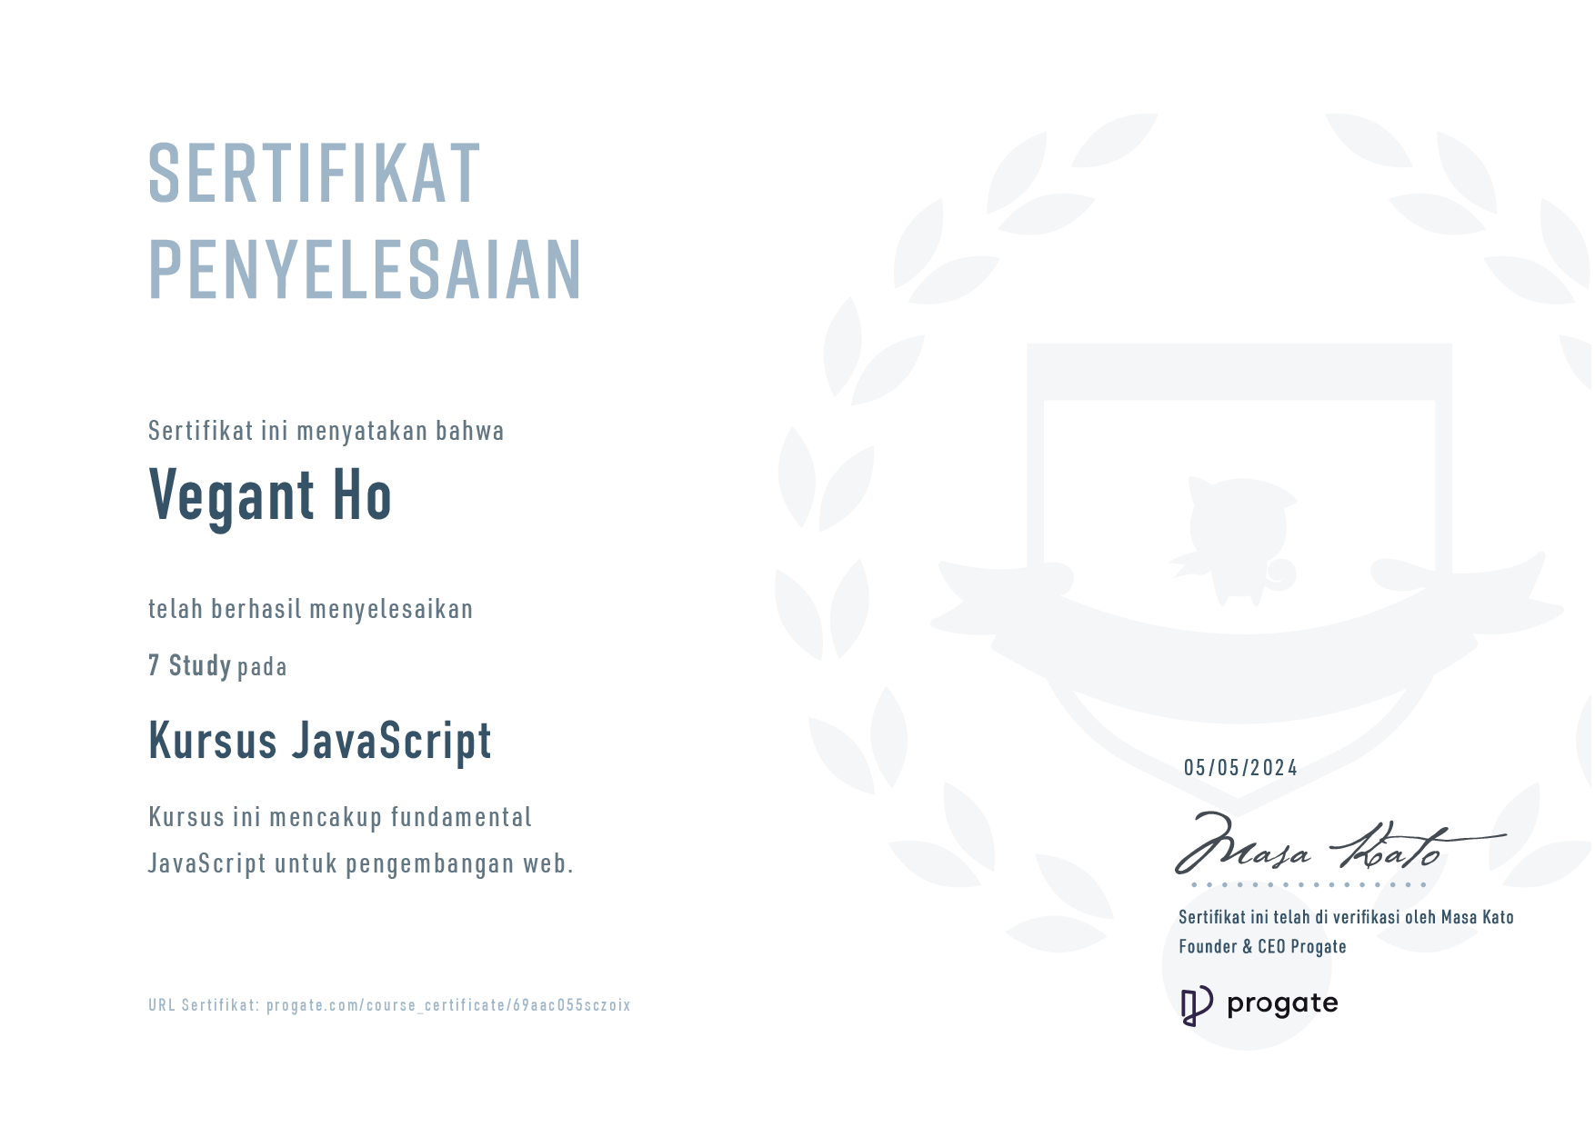
Task: Click the date '05/05/2024'
Action: [1240, 768]
